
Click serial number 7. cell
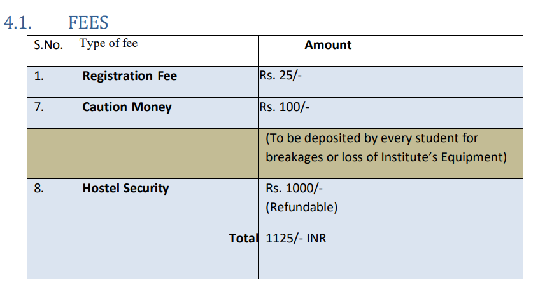(x=39, y=107)
